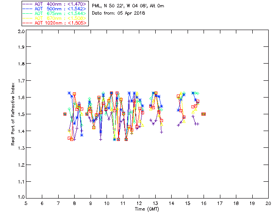Click the purple dashed line sample for 400nm

click(x=28, y=4)
